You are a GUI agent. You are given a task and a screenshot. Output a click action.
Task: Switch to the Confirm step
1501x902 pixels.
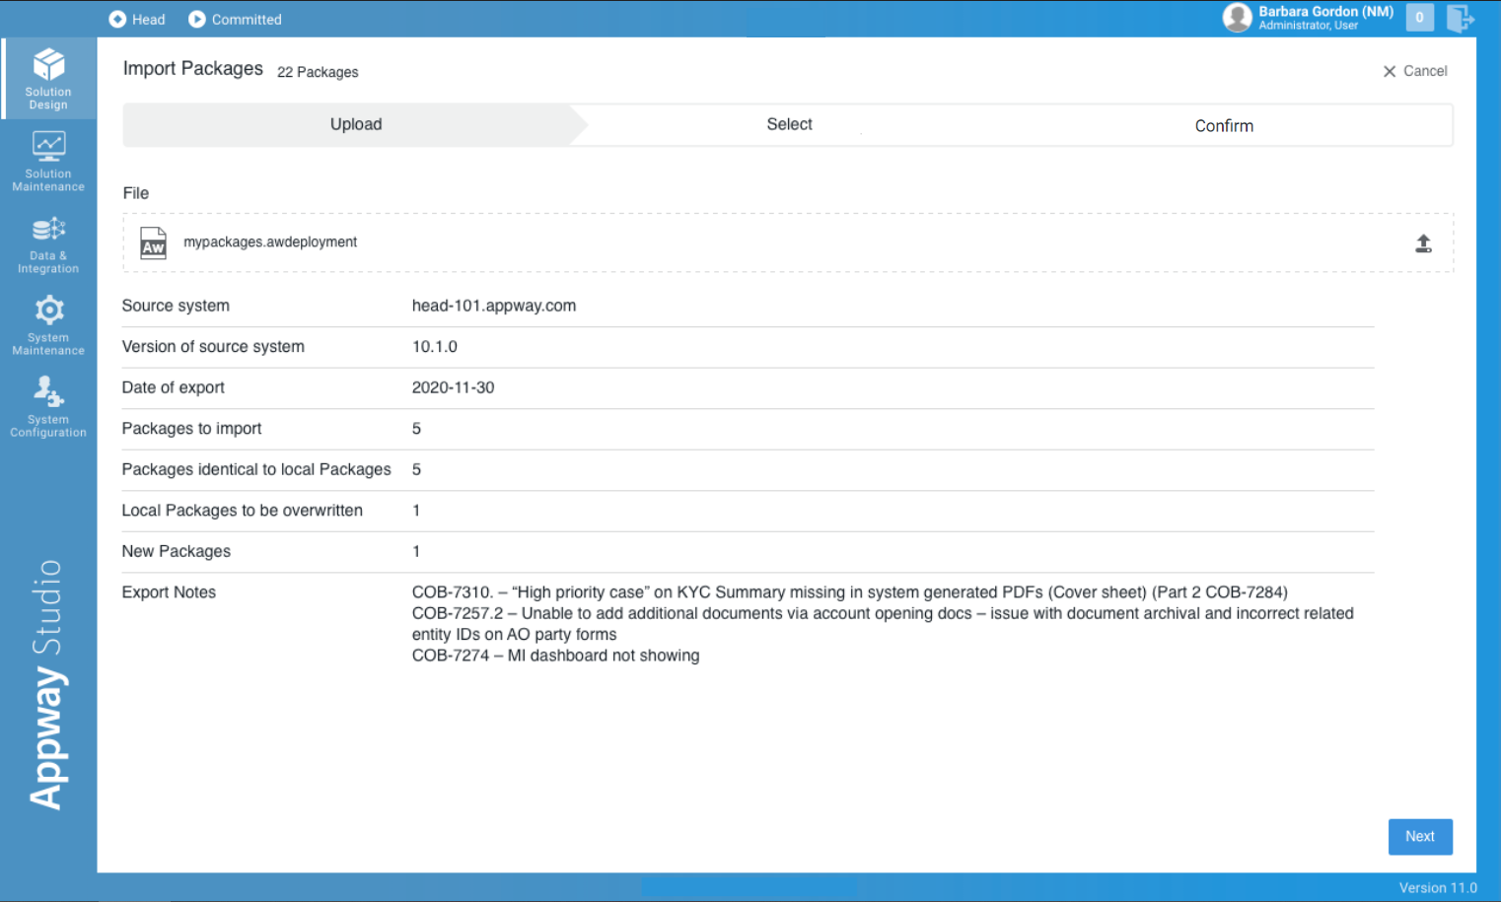coord(1224,125)
